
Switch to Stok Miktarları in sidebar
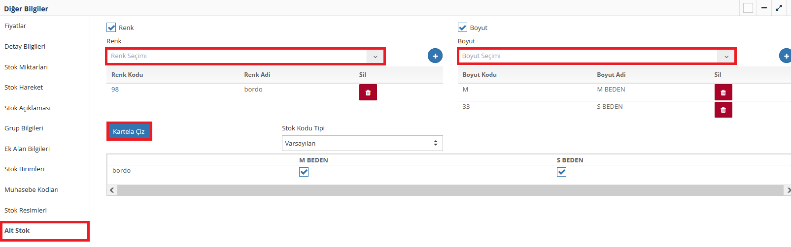pyautogui.click(x=26, y=67)
